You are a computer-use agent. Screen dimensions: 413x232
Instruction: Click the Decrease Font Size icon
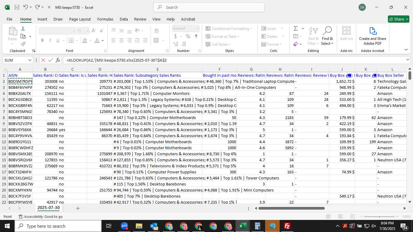pos(102,31)
